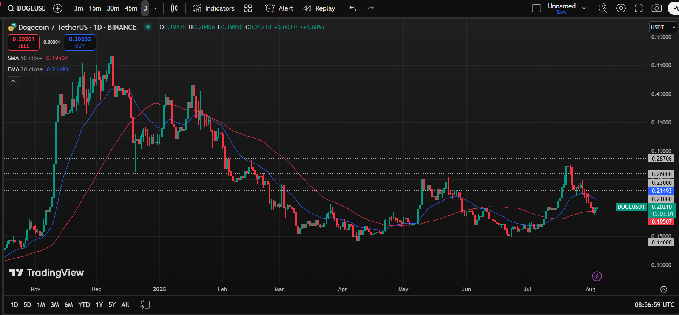Open the Unnamed layout save button
679x315 pixels.
coord(562,8)
